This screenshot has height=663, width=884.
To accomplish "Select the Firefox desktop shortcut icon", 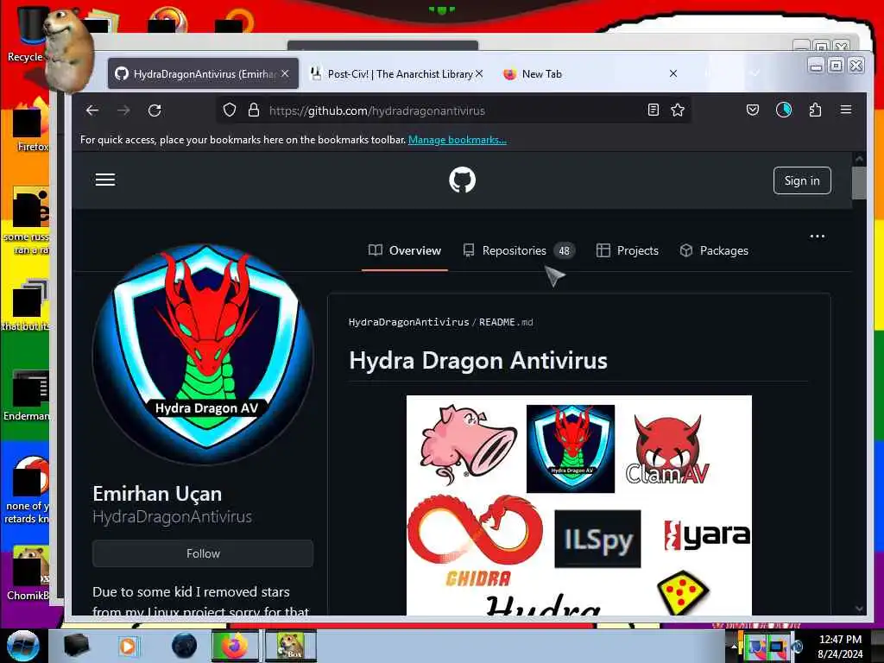I will (32, 125).
